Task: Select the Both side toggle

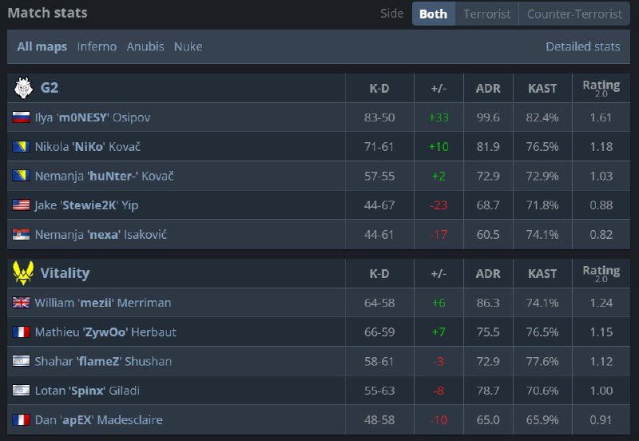Action: pyautogui.click(x=433, y=14)
